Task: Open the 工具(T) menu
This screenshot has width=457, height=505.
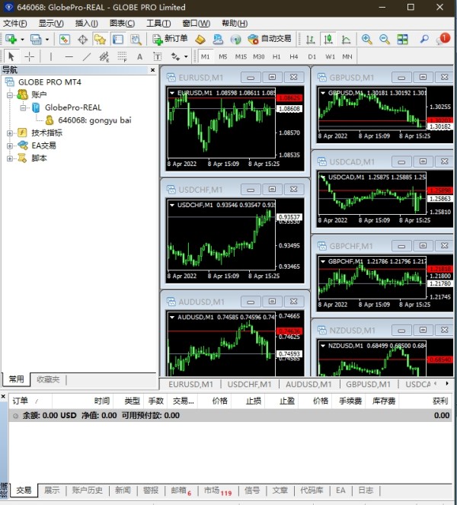Action: click(158, 24)
